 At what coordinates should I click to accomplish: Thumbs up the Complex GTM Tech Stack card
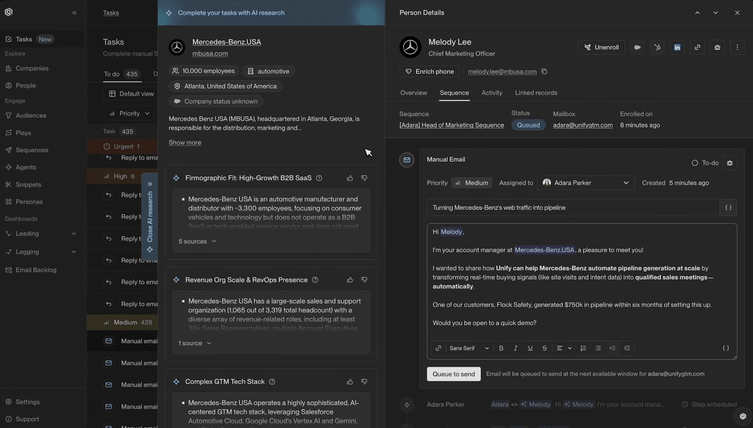(350, 382)
